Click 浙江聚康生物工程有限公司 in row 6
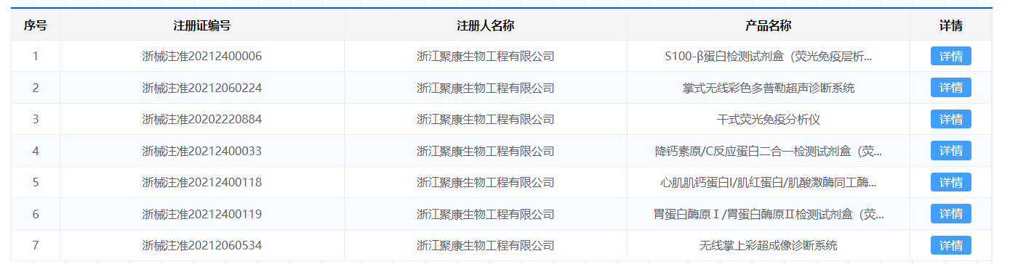1010x264 pixels. click(x=486, y=214)
